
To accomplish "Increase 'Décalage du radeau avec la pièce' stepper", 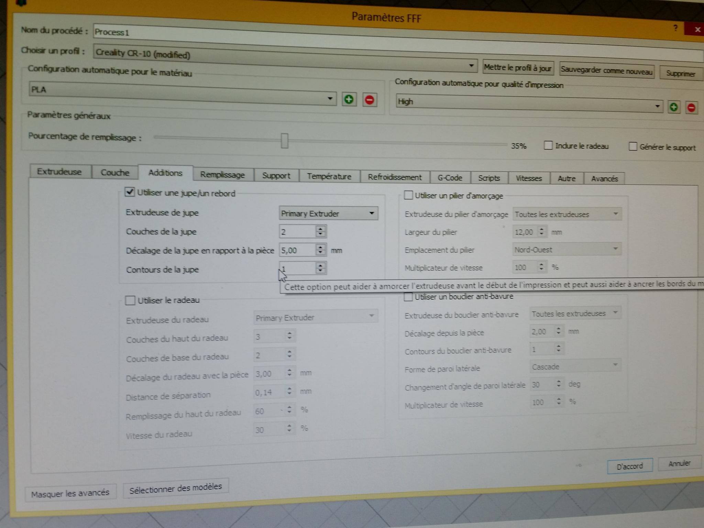I will (x=289, y=371).
